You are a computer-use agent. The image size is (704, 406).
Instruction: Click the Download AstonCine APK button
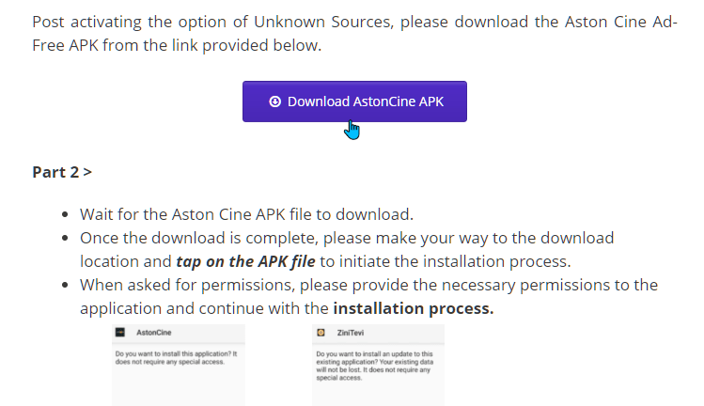pos(354,101)
